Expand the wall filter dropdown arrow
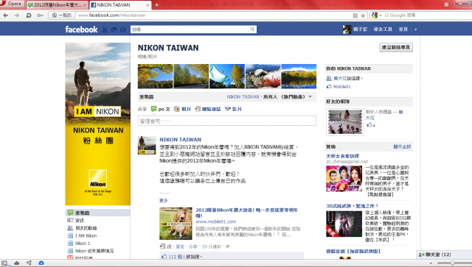472x267 pixels. (310, 96)
